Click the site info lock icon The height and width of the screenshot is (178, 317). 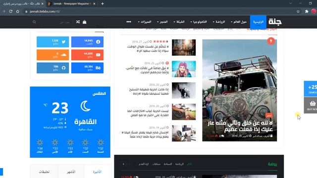[x=26, y=11]
